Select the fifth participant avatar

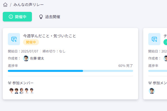32,91
